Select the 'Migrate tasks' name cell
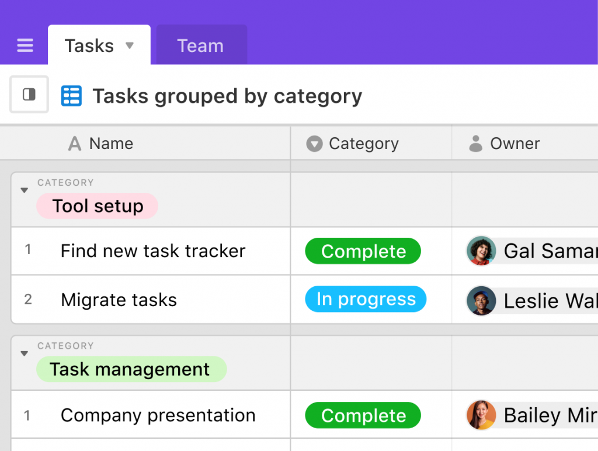Image resolution: width=598 pixels, height=451 pixels. pos(119,300)
